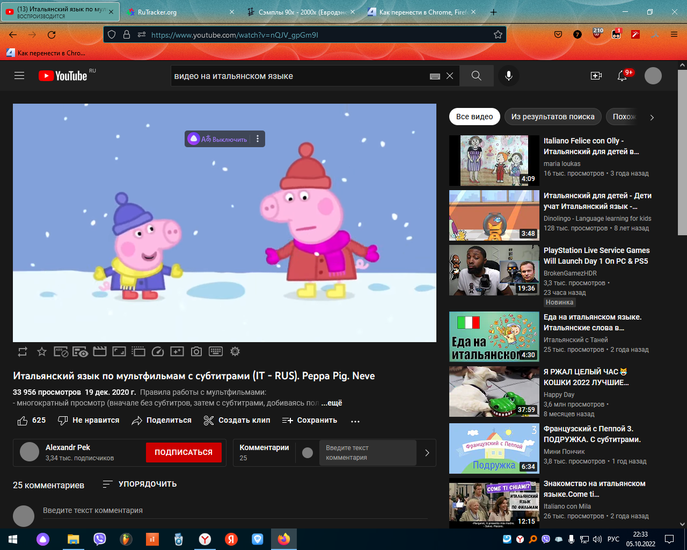Click the resize player frame icon
The image size is (687, 550).
(x=119, y=352)
